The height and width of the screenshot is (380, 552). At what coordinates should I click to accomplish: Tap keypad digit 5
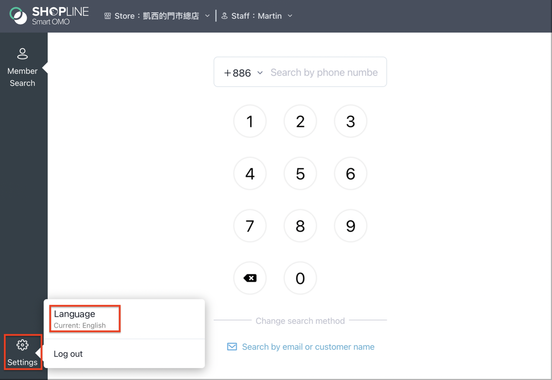(x=300, y=174)
